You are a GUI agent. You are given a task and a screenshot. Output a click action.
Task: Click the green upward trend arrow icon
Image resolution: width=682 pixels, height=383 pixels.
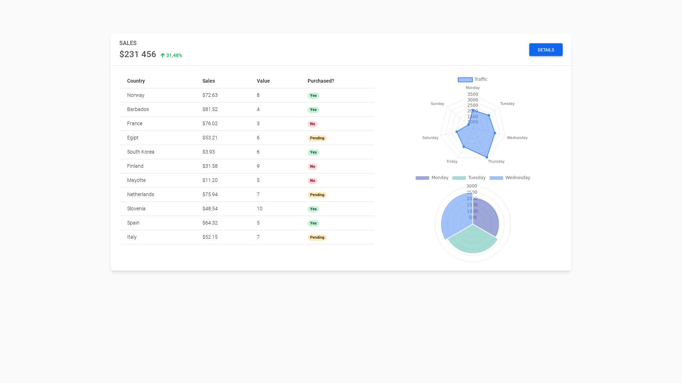click(x=163, y=55)
